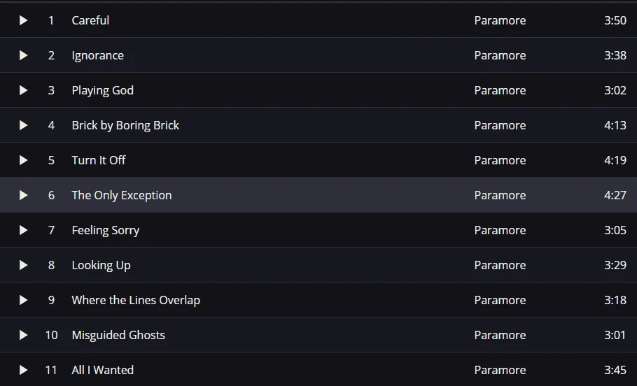
Task: Play Brick by Boring Brick
Action: click(24, 125)
